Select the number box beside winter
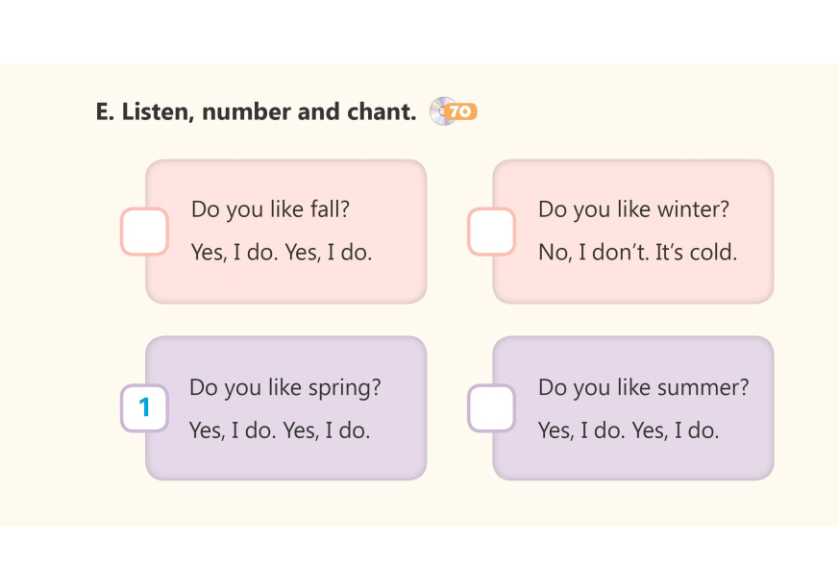 (x=491, y=232)
